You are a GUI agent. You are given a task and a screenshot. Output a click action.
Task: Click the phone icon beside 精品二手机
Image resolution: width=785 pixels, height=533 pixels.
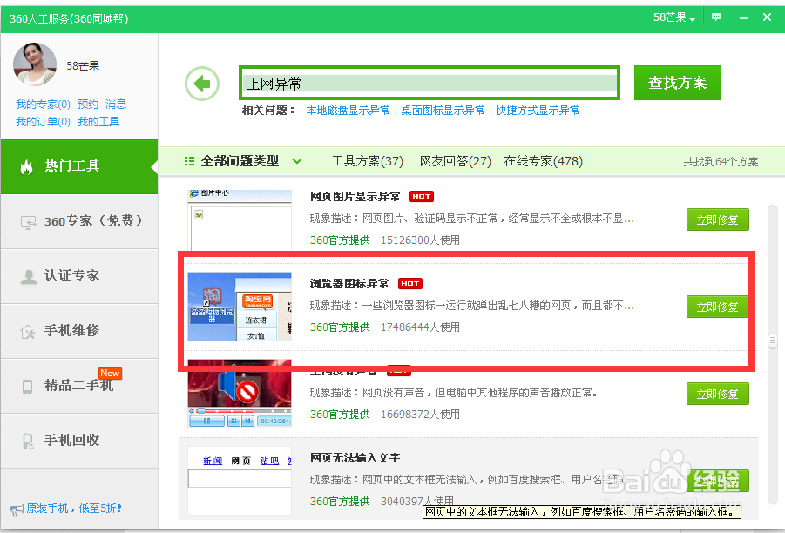pos(28,387)
